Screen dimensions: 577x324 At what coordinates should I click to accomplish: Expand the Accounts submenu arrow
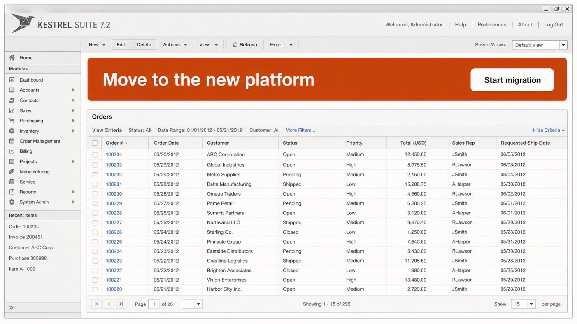[x=73, y=90]
